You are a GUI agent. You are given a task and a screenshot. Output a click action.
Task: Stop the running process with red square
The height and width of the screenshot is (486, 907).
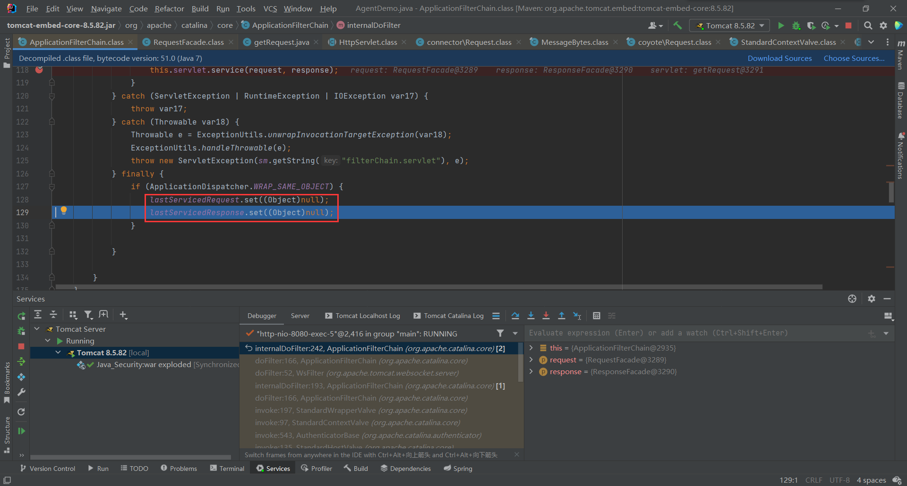pyautogui.click(x=848, y=25)
